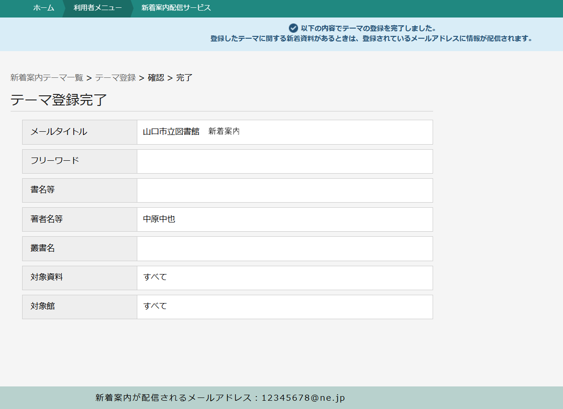Click the メールタイトル row label

59,132
